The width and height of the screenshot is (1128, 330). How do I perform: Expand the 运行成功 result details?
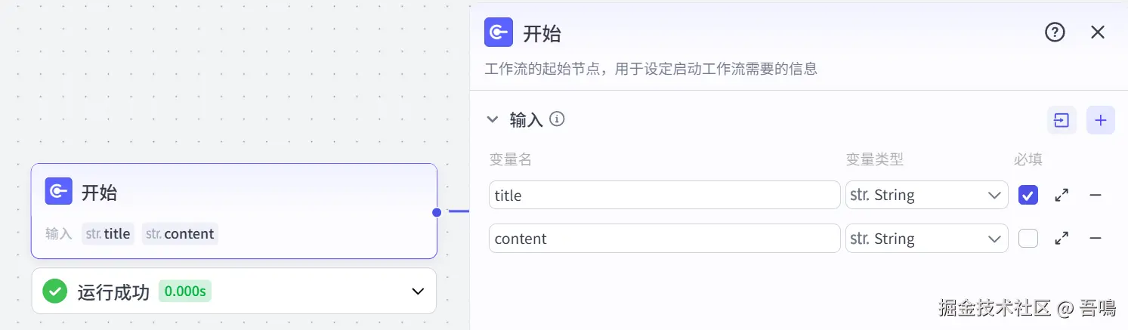coord(417,291)
